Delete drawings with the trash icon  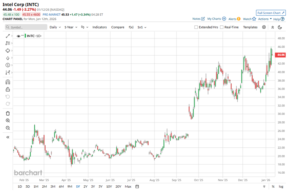pos(8,113)
